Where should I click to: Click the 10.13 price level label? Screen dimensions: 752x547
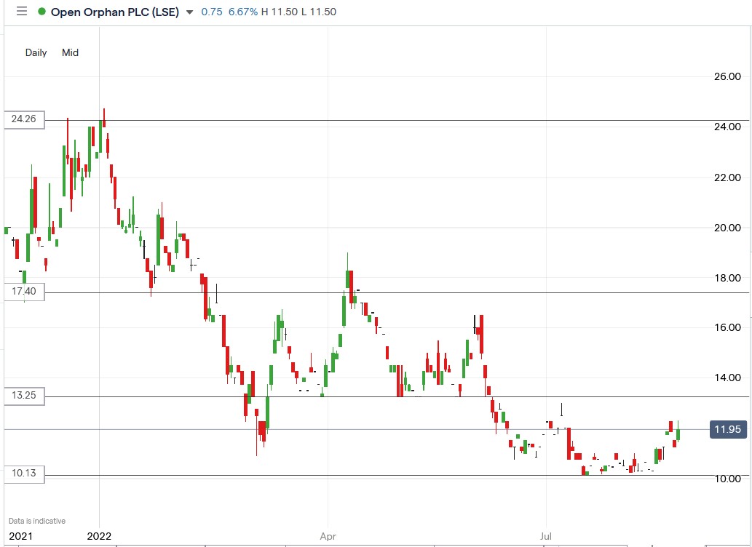click(x=23, y=474)
